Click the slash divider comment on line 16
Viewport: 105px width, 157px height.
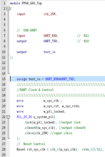coord(61,84)
